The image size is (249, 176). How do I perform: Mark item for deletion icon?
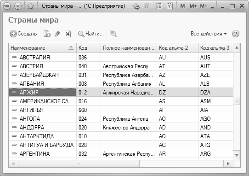(x=68, y=34)
